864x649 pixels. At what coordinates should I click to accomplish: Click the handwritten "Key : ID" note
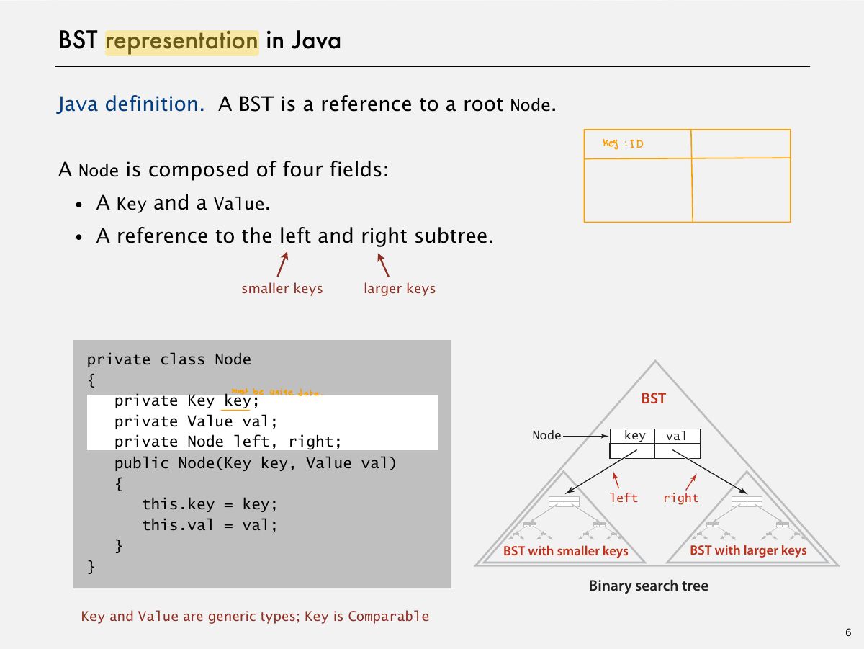624,144
